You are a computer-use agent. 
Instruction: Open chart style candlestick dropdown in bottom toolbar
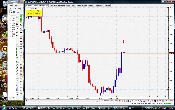pyautogui.click(x=120, y=101)
